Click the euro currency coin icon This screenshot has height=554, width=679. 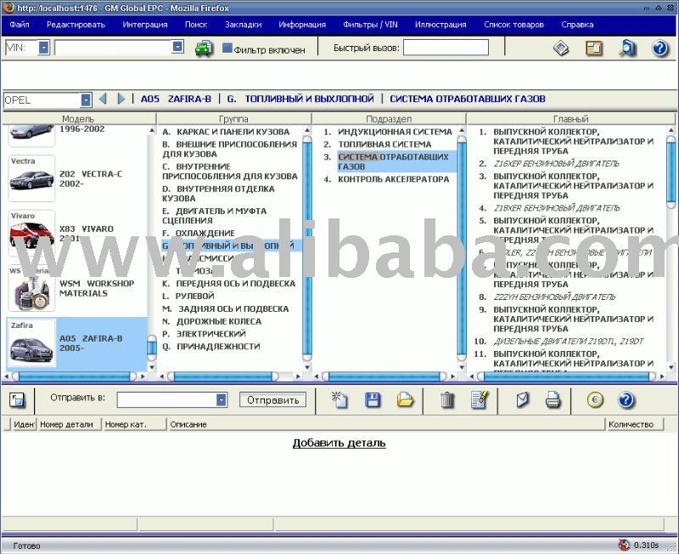[595, 399]
